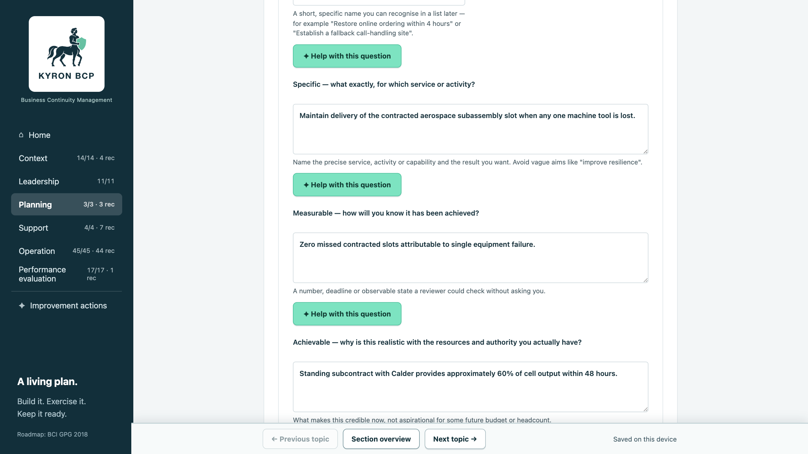Click the 'Saved on this device' status text
The image size is (808, 454).
(645, 439)
